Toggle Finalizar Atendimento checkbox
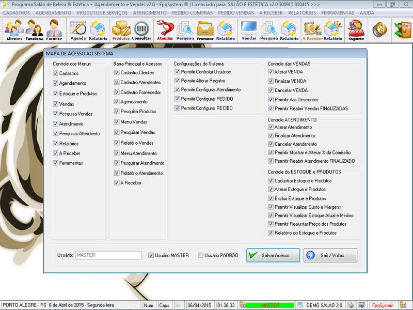 pyautogui.click(x=271, y=135)
